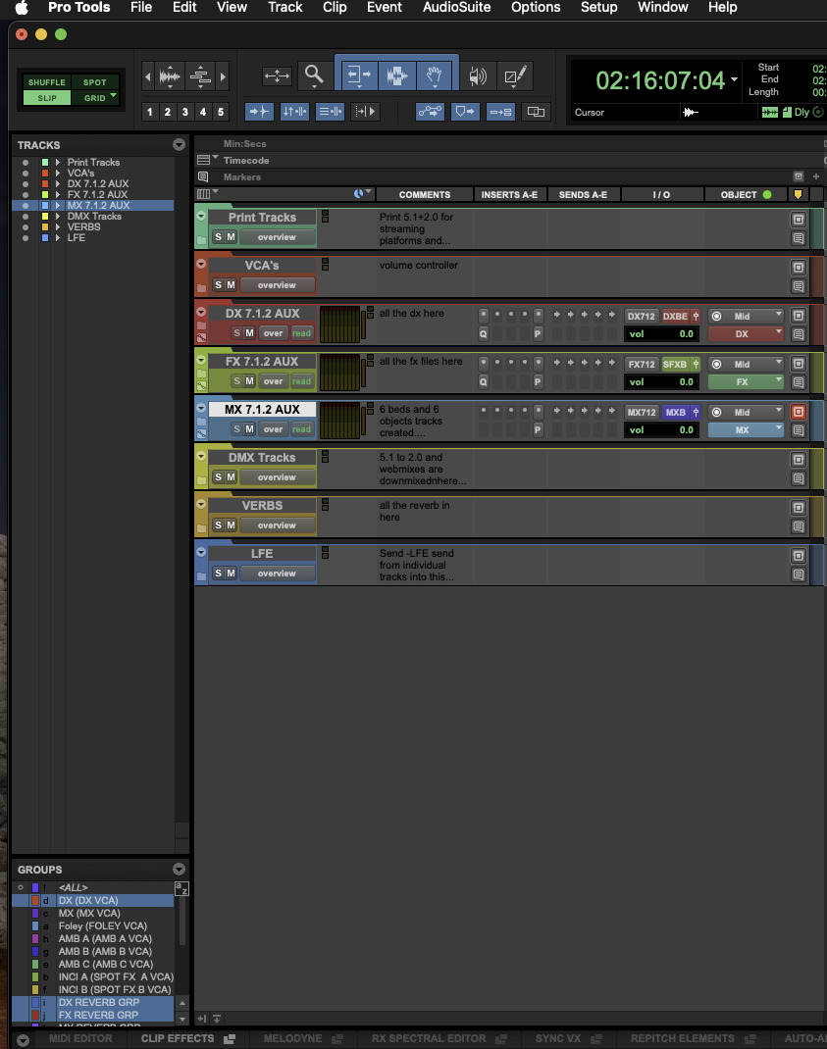Solo the VERBS folder track
This screenshot has width=827, height=1049.
tap(219, 525)
